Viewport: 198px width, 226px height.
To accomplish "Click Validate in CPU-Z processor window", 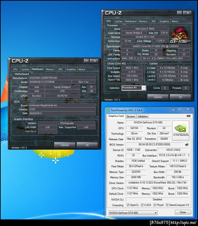I will point(158,97).
